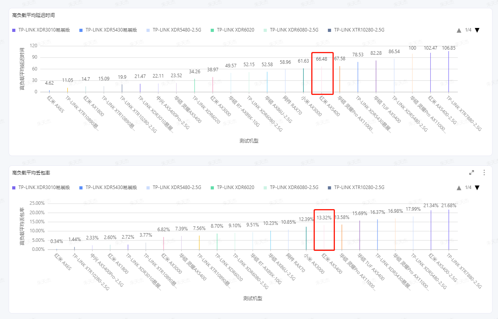Select the 61.63 value for 小米 AX3000

pyautogui.click(x=303, y=61)
